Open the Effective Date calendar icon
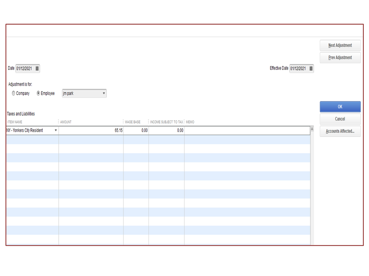This screenshot has height=276, width=369. pos(311,68)
